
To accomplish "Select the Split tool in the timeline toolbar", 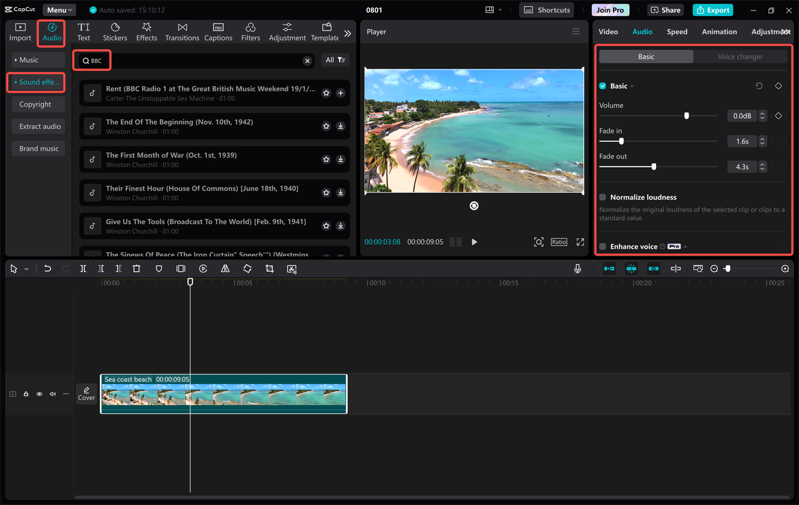I will tap(83, 269).
